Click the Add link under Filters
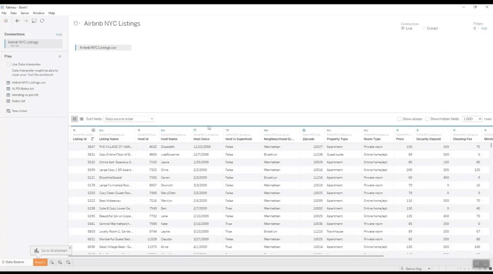The height and width of the screenshot is (274, 493). (484, 29)
